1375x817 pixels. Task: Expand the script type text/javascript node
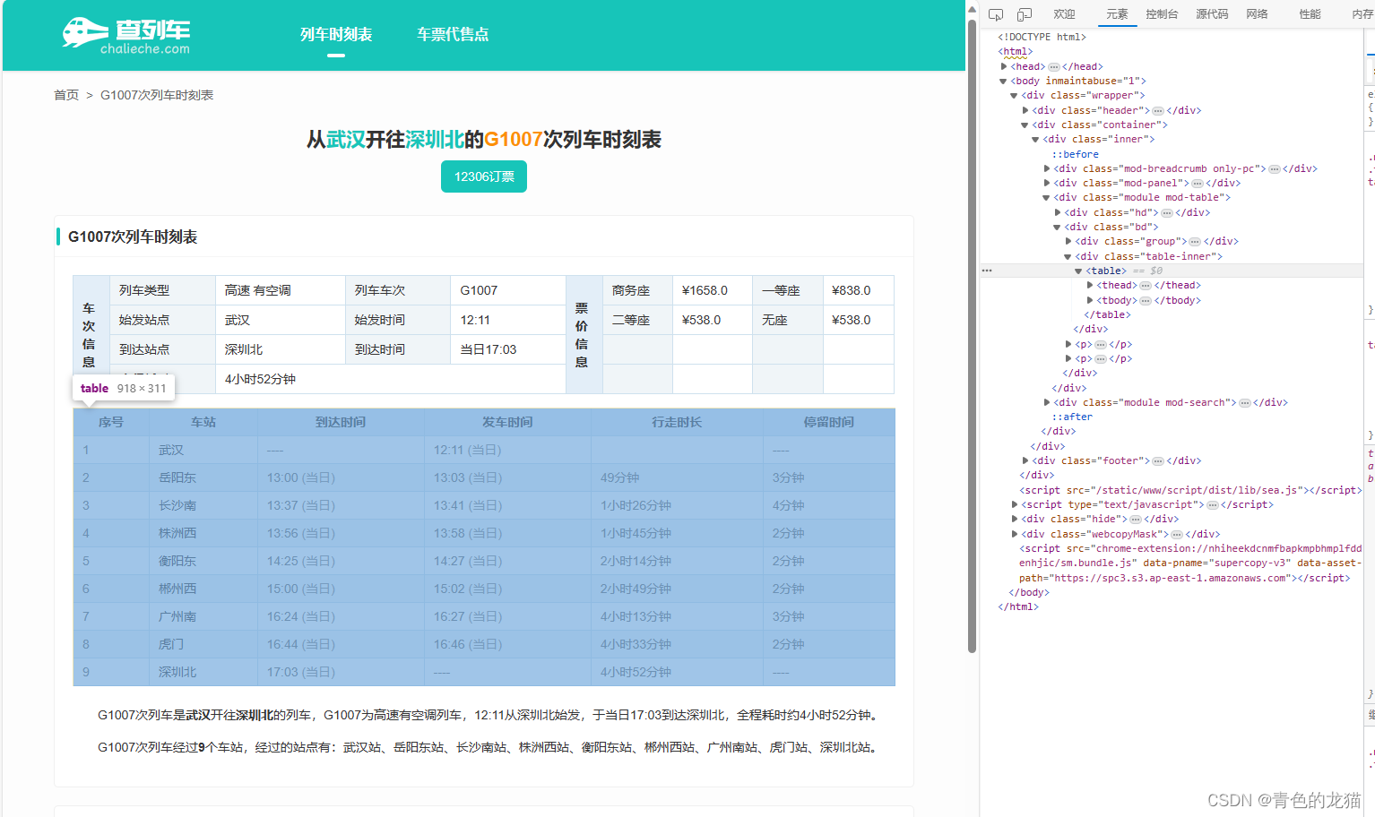[1015, 504]
